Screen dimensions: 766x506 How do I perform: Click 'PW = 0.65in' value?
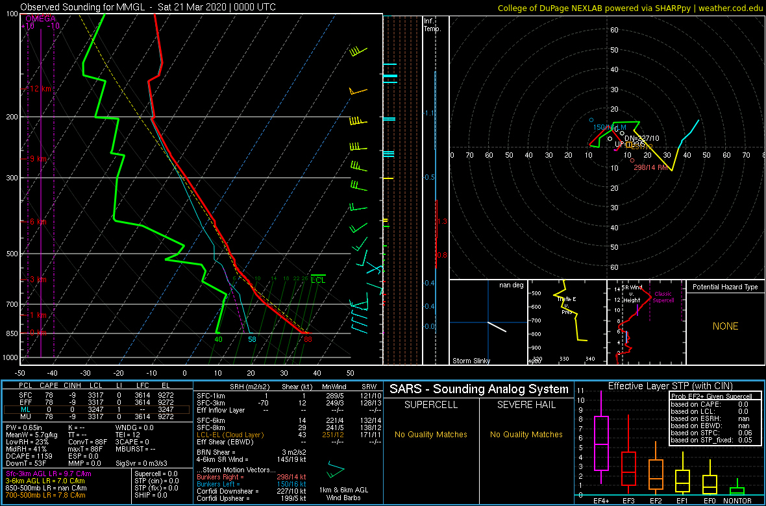(25, 428)
